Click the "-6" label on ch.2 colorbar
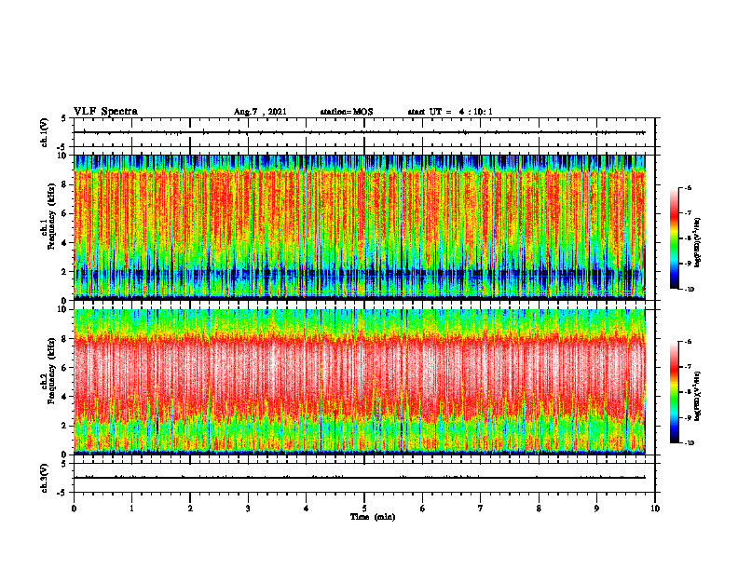This screenshot has height=570, width=738. [x=688, y=342]
